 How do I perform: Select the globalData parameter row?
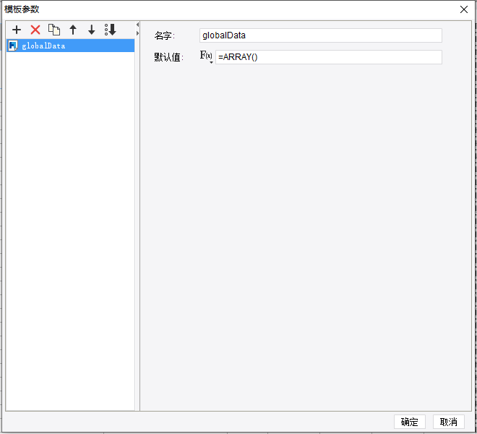click(x=70, y=46)
